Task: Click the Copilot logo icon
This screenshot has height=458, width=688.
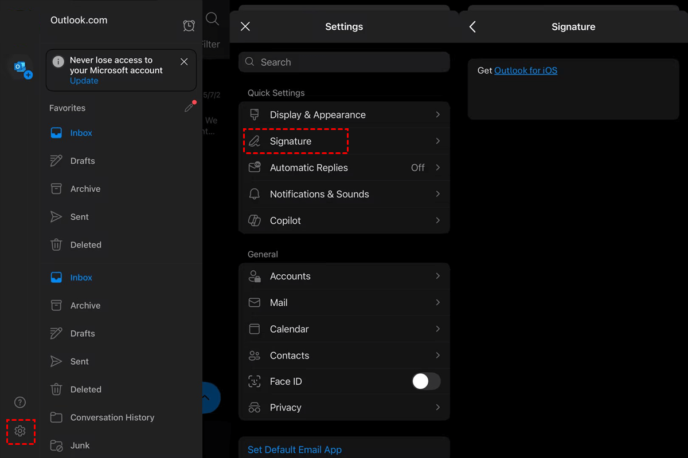Action: click(x=255, y=220)
